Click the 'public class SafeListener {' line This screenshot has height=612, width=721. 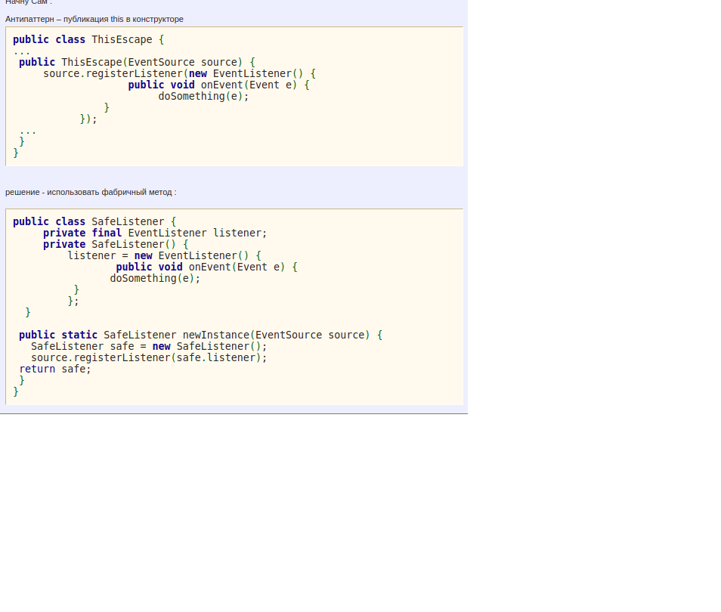pos(94,221)
